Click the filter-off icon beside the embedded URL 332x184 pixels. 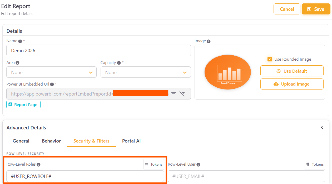182,93
